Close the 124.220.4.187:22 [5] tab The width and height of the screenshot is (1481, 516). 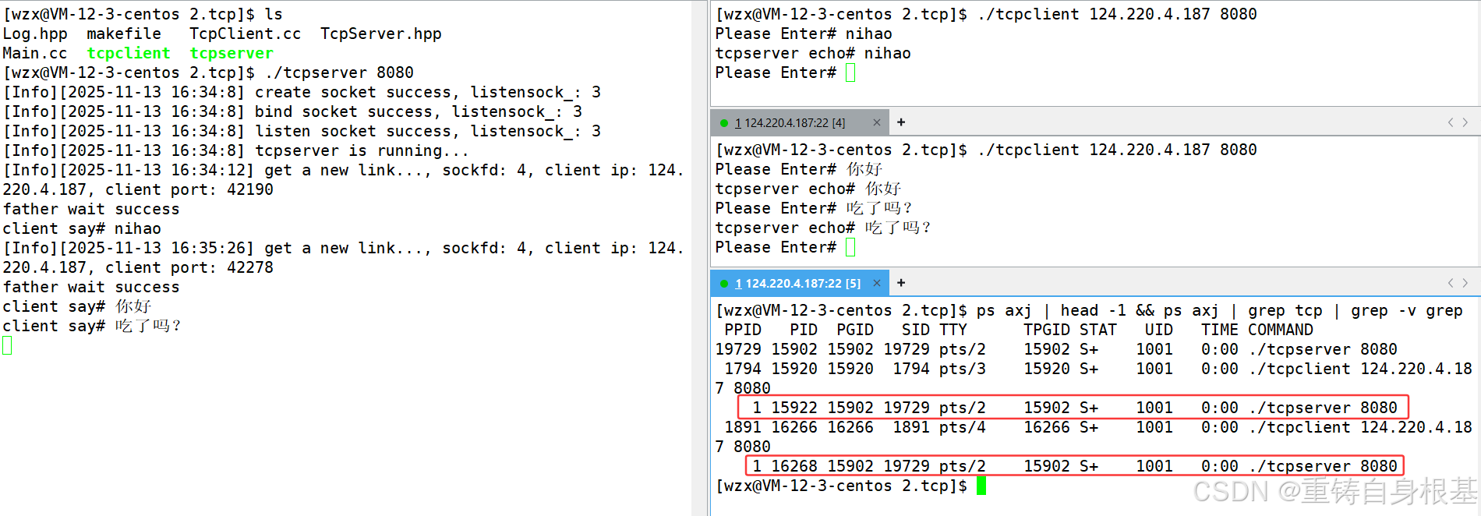coord(877,283)
